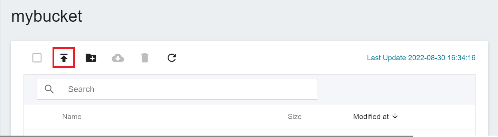Click the mybucket page title

click(47, 16)
